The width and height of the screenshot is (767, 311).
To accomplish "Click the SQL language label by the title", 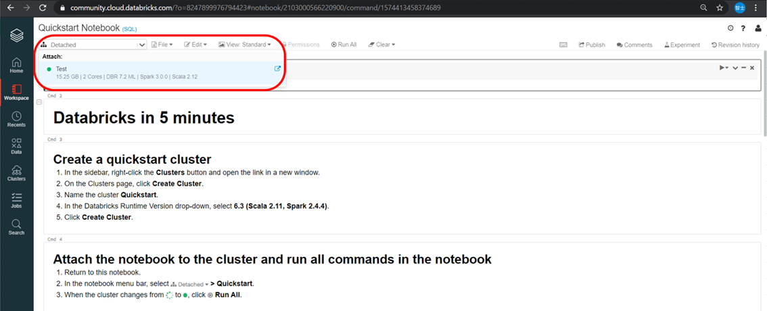I will 130,29.
